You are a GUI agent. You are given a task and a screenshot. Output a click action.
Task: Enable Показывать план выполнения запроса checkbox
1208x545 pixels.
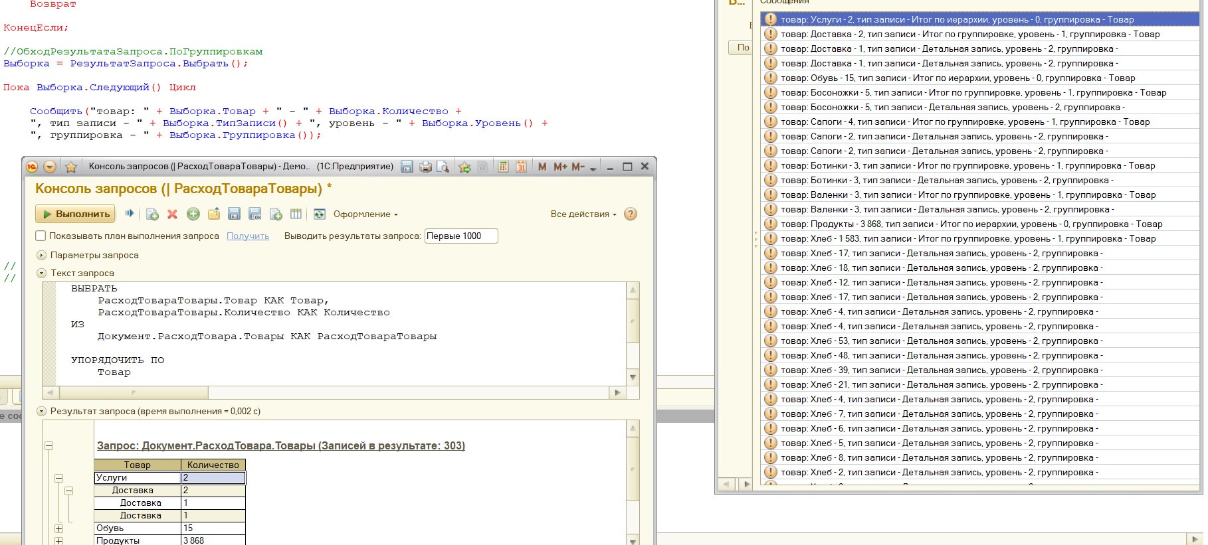[41, 236]
